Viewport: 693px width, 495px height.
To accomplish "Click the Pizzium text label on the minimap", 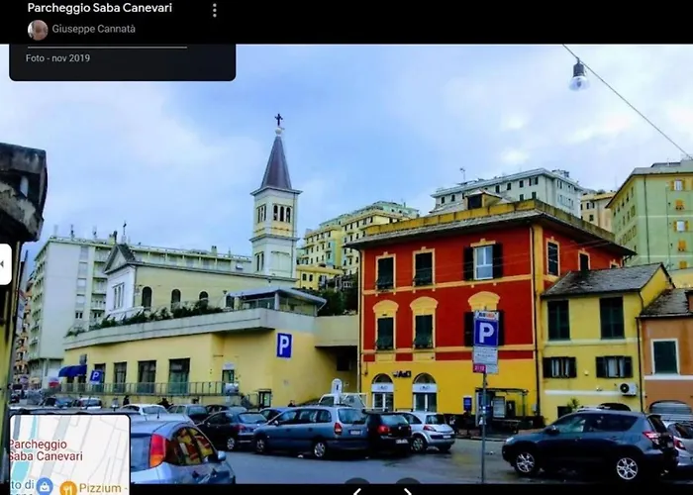I will point(100,488).
